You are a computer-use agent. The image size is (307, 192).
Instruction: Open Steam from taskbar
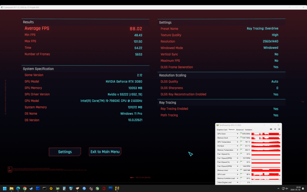(x=31, y=189)
